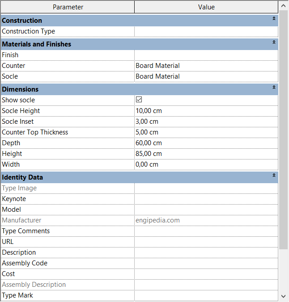Select the Counter parameter label
Screen dimensions: 289x302
[13, 66]
